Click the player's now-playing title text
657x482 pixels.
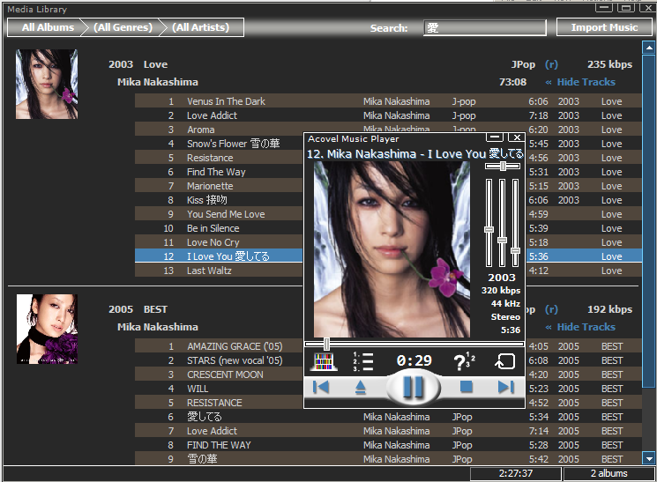[x=414, y=154]
